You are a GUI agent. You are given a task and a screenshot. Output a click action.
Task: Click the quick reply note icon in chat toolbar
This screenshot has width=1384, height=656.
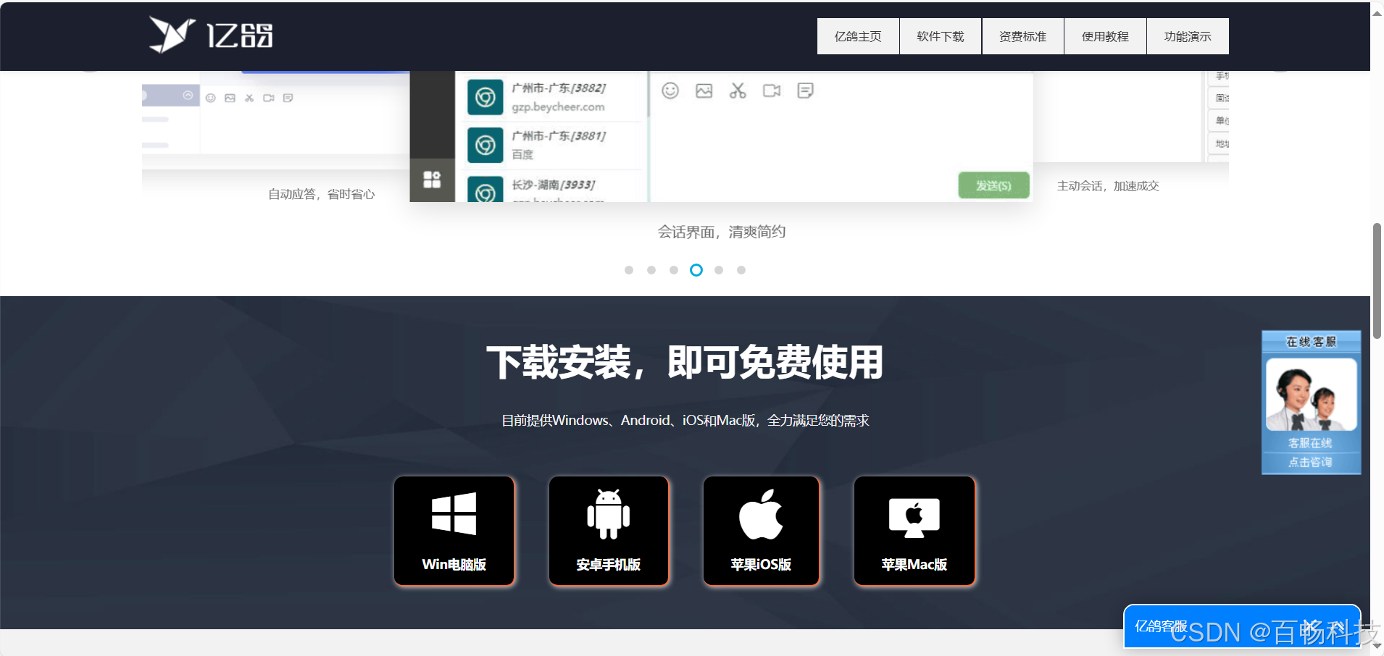[x=805, y=91]
